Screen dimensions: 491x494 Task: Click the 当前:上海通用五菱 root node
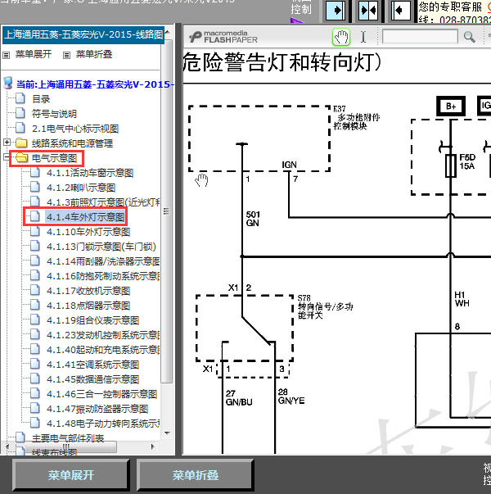95,84
